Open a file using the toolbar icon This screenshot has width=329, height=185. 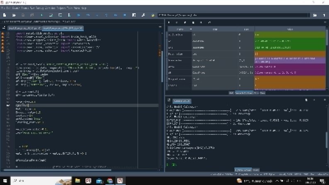click(14, 15)
